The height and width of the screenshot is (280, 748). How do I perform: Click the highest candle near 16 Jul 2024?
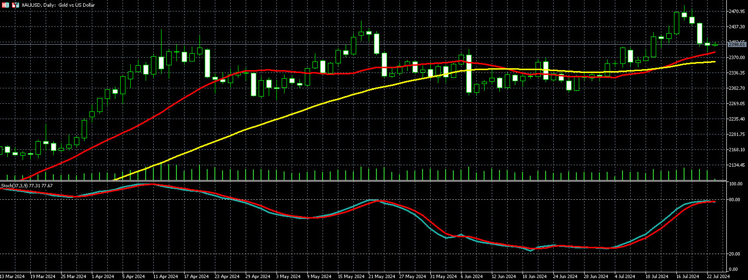point(684,14)
